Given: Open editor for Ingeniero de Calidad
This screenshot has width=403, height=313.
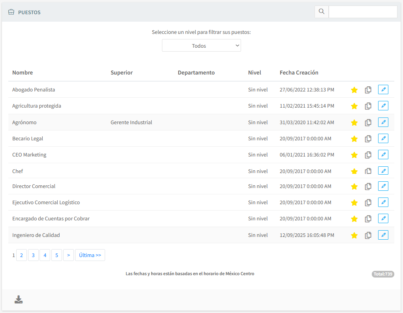Looking at the screenshot, I should coord(383,235).
